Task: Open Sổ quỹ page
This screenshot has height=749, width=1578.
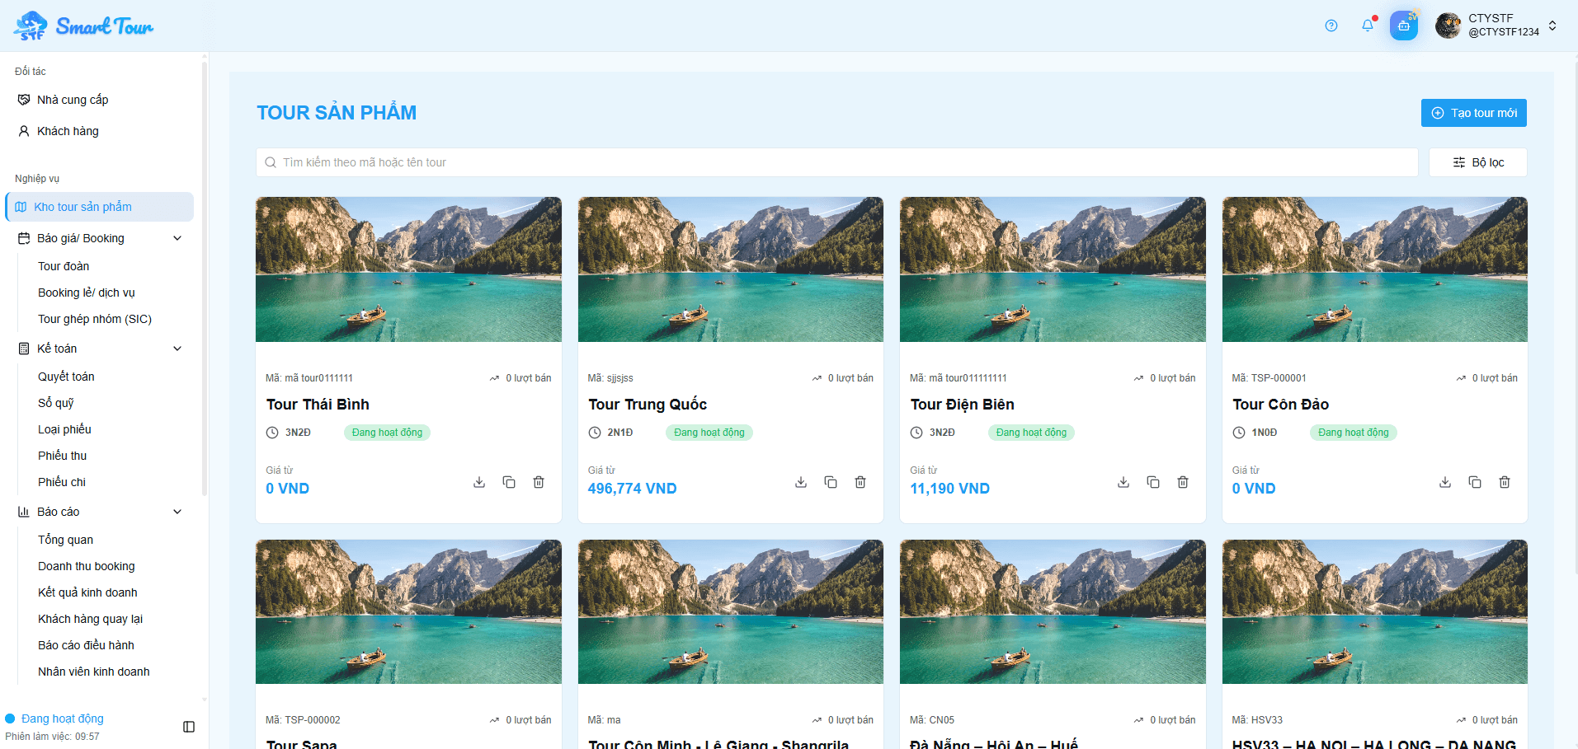Action: pos(56,403)
